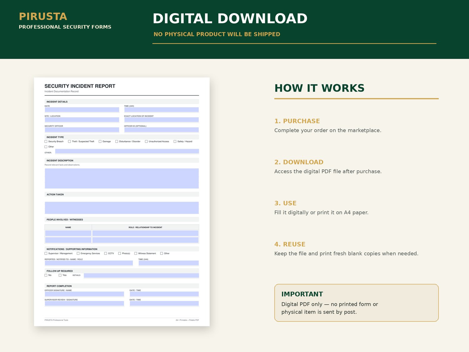Click the Incident Documentation Record subtitle

62,92
